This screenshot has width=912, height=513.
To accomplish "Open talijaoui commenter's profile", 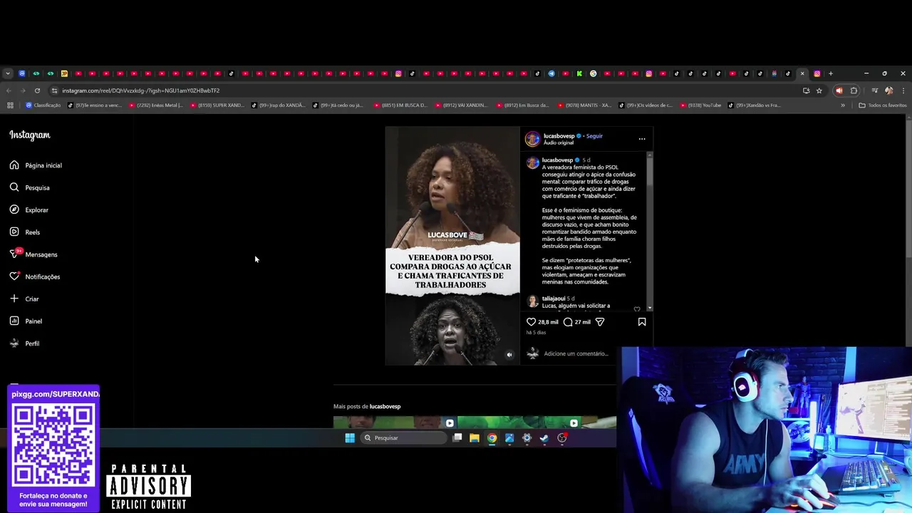I will tap(554, 299).
